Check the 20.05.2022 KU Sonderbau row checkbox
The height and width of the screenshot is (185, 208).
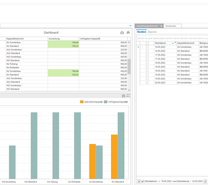pos(147,83)
